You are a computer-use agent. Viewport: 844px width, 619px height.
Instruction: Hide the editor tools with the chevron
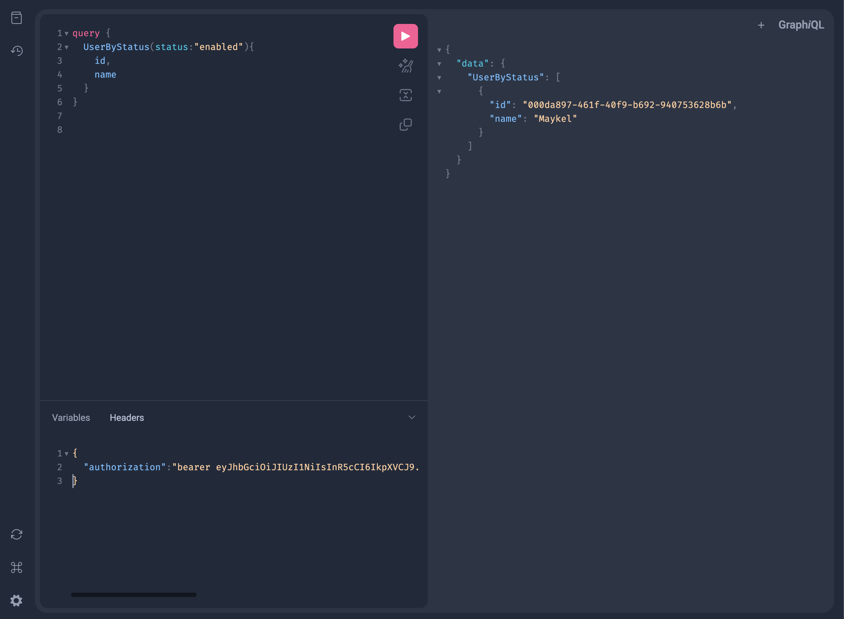point(411,417)
